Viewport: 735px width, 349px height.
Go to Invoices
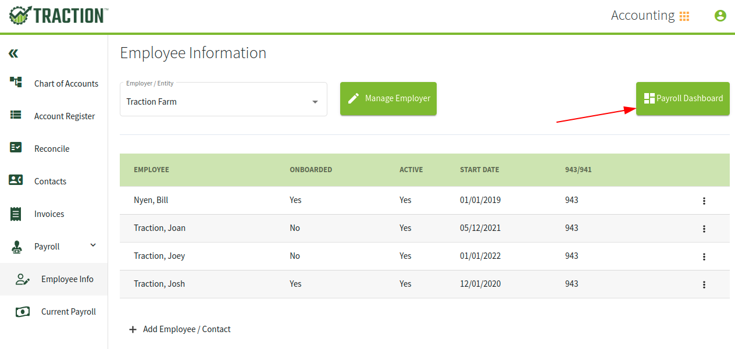(x=49, y=214)
